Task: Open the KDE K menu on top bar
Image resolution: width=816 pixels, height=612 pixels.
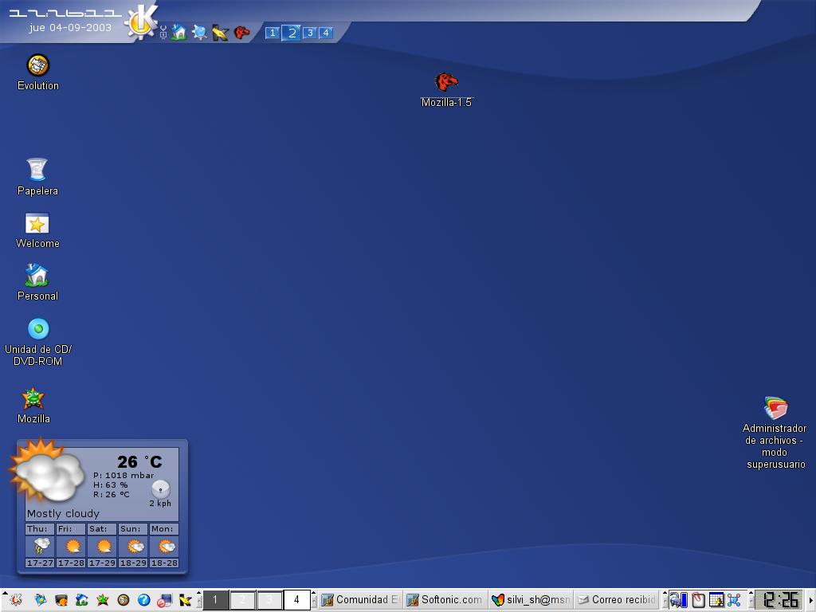Action: [142, 22]
